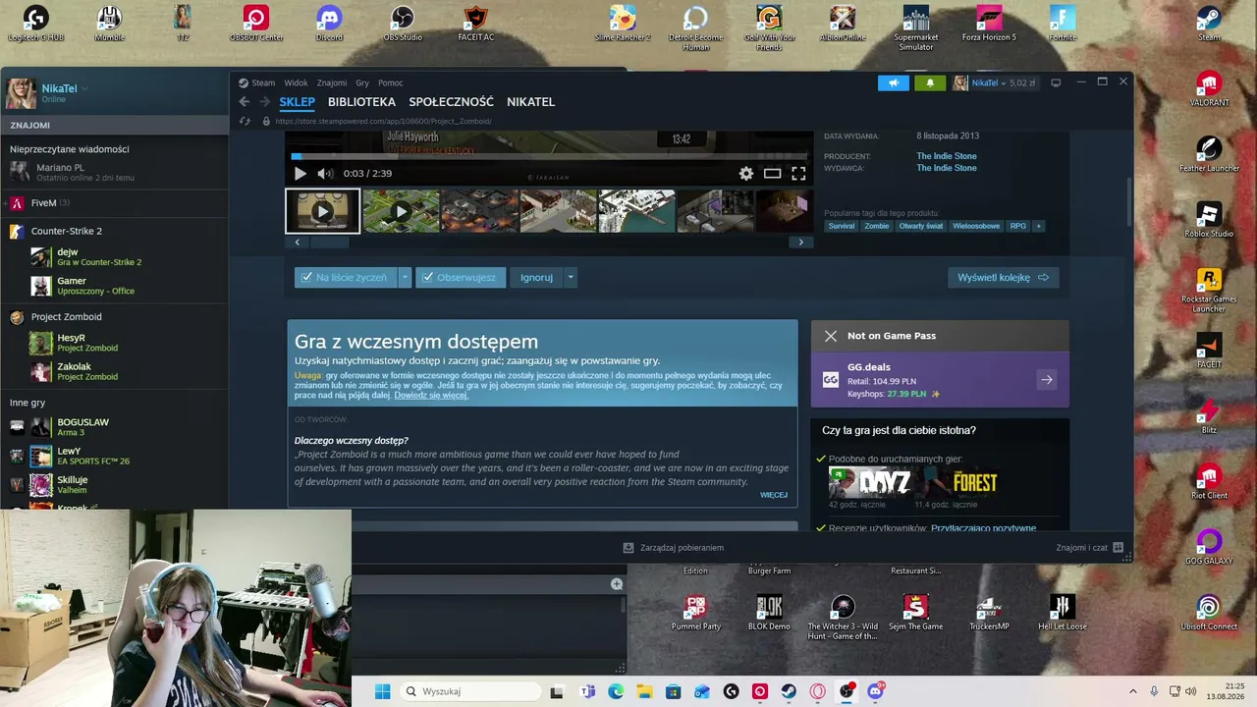The image size is (1257, 707).
Task: Show hidden system tray icons
Action: 1132,691
